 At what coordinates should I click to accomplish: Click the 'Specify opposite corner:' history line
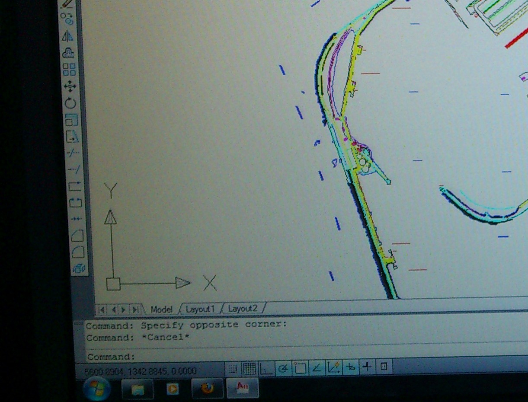tap(186, 325)
